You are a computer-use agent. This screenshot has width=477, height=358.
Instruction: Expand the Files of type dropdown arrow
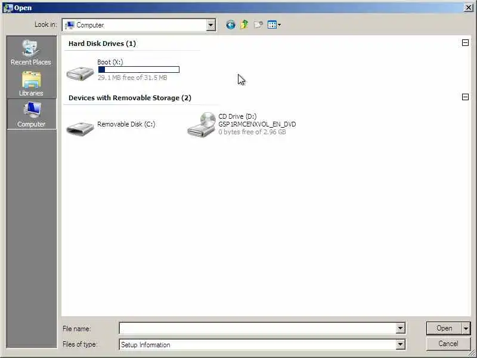pos(400,345)
